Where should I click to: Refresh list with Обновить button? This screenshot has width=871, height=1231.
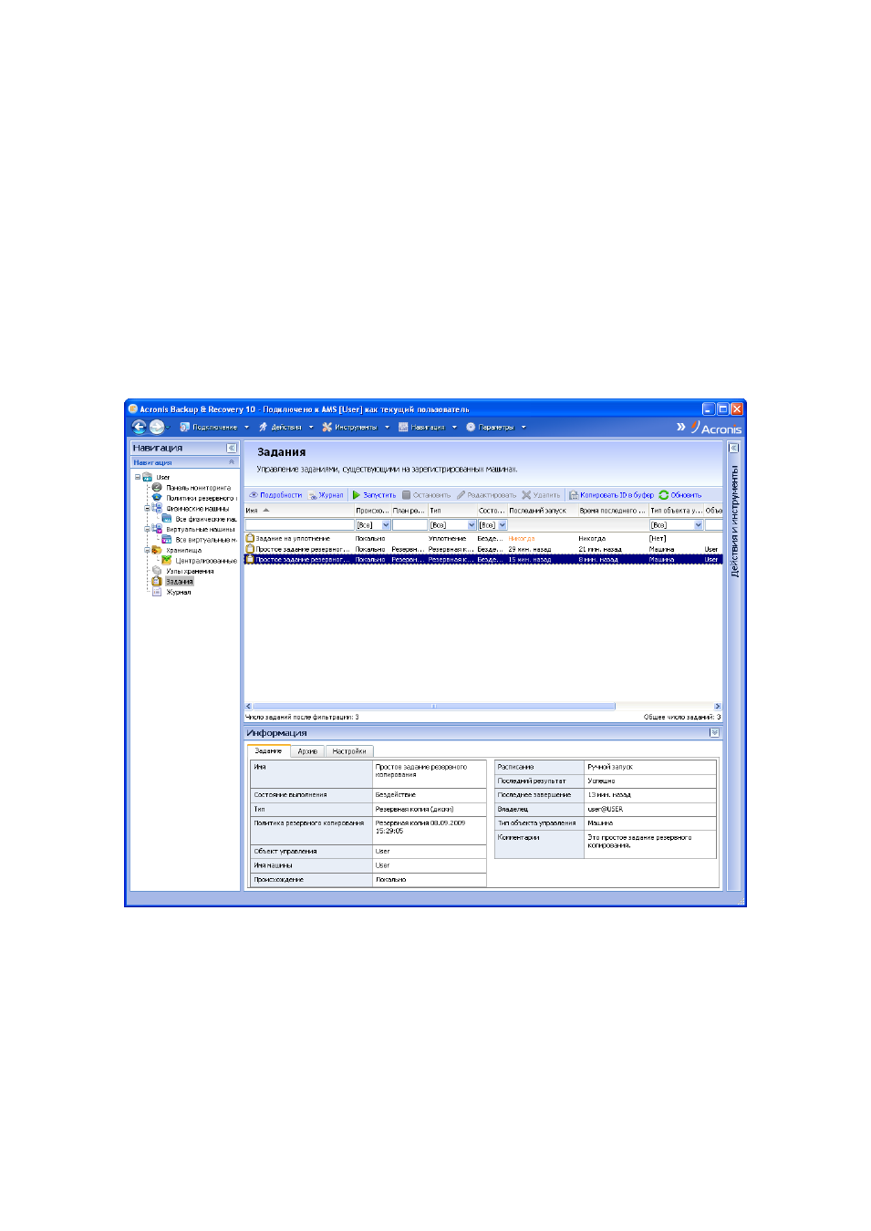click(x=680, y=495)
